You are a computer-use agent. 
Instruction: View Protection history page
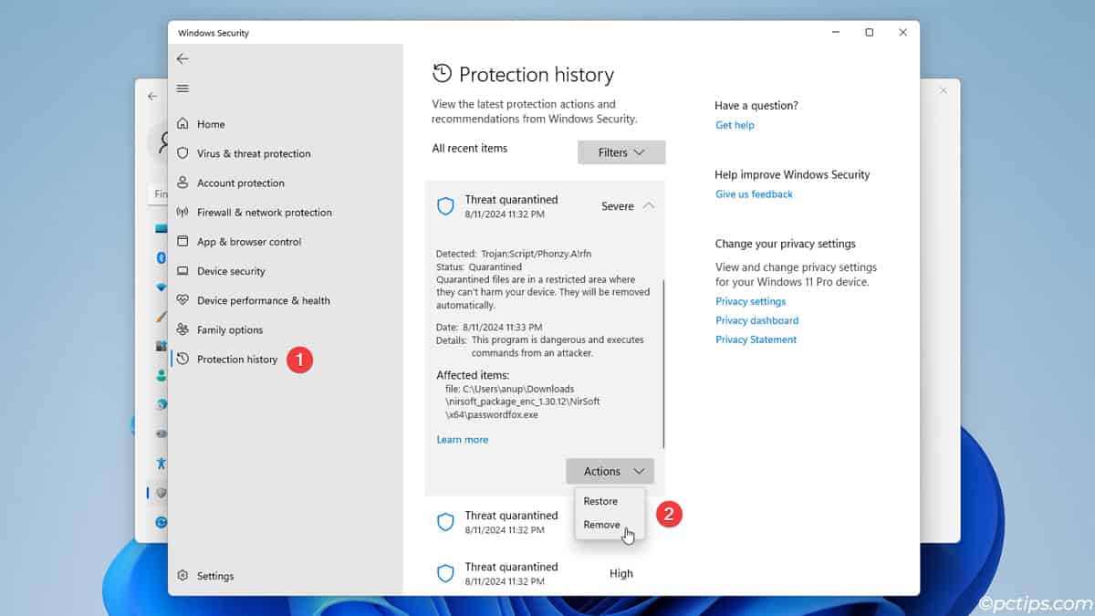237,359
